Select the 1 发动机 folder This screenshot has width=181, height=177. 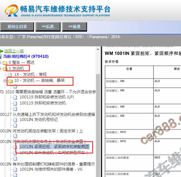coord(16,68)
